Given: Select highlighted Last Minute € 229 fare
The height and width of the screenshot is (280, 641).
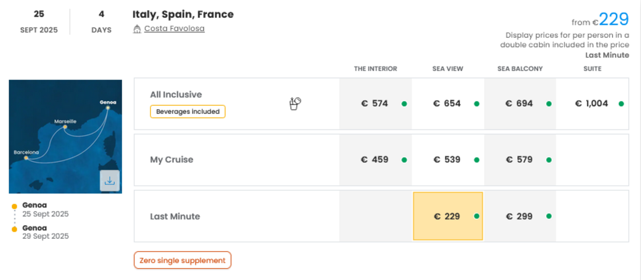Looking at the screenshot, I should [448, 216].
